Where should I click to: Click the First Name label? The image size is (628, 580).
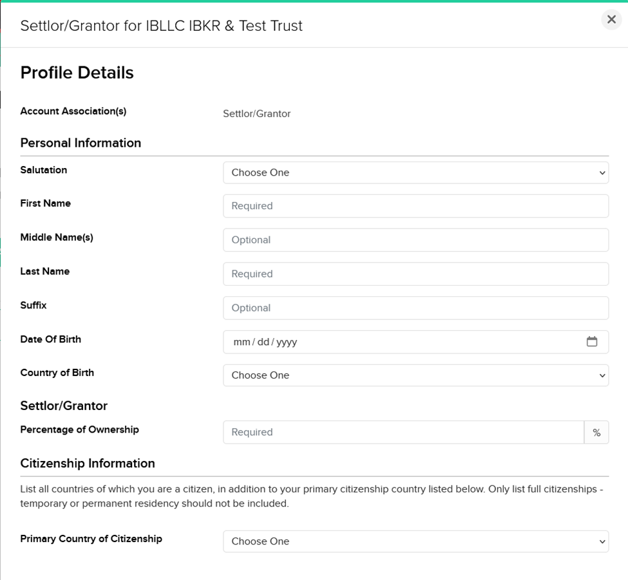46,203
